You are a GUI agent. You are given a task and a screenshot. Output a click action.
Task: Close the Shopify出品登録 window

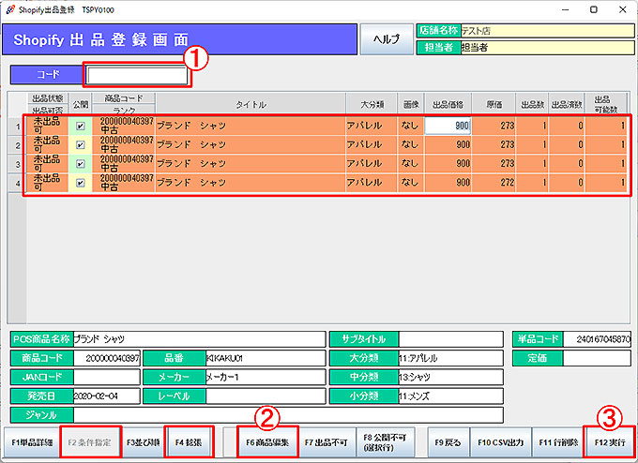coord(623,9)
